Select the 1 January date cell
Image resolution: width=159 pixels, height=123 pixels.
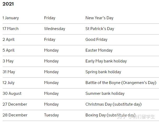point(11,18)
